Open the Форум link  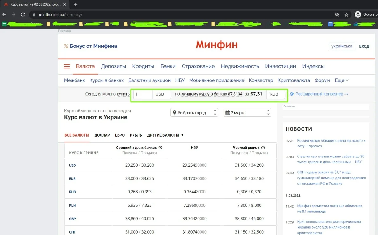tap(322, 80)
